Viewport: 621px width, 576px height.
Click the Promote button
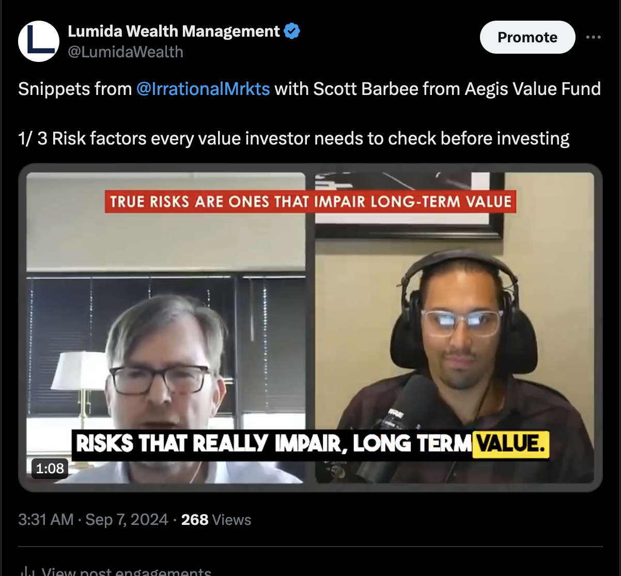[x=527, y=37]
